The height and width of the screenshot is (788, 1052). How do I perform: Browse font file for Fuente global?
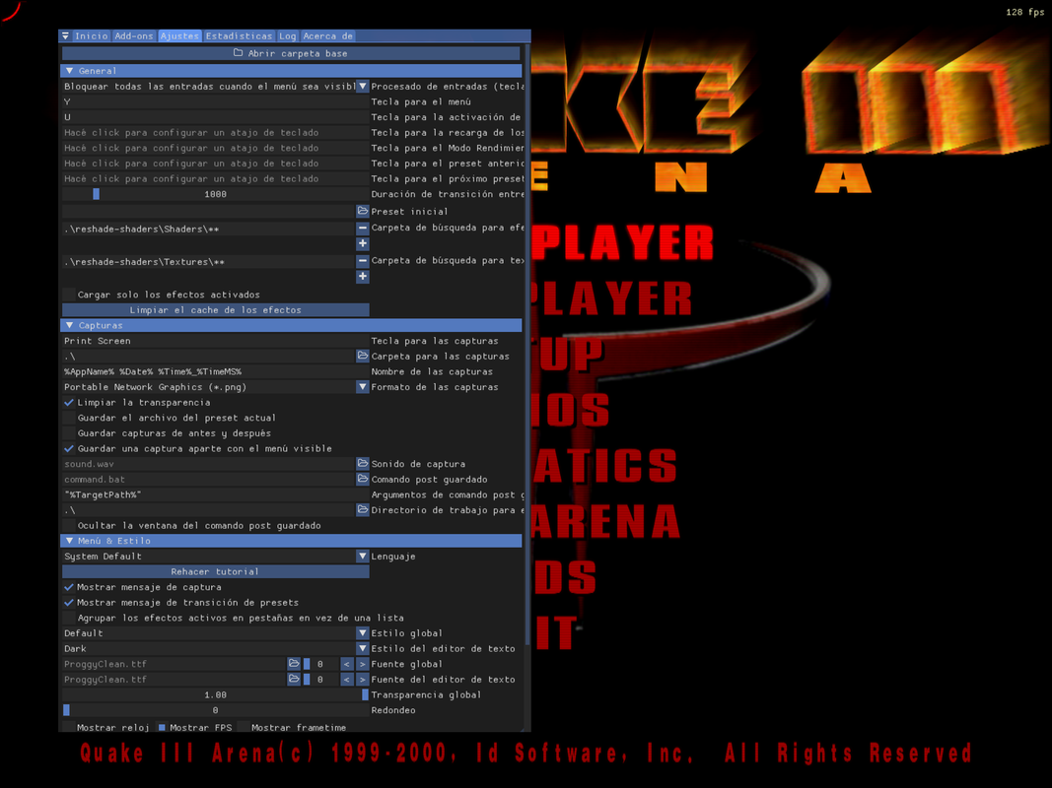click(294, 663)
